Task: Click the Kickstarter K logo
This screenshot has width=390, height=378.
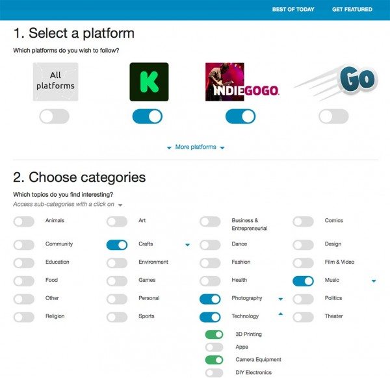Action: (x=149, y=82)
